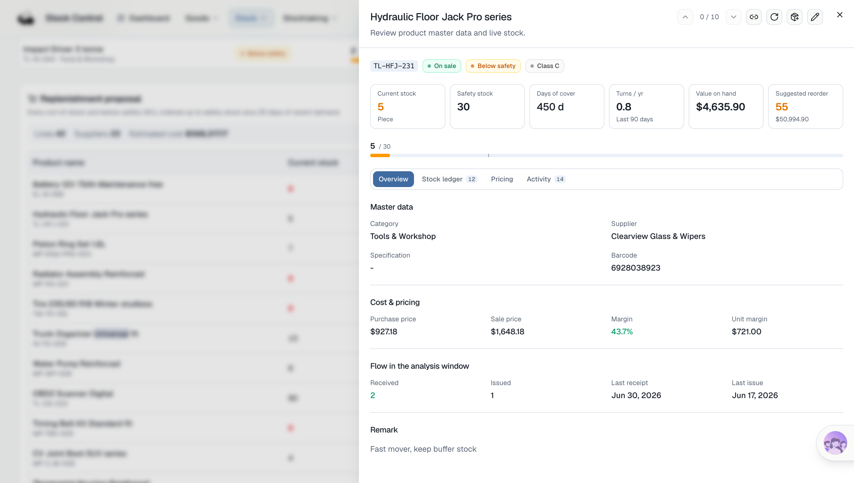Open the Pricing tab
This screenshot has height=483, width=854.
[x=502, y=179]
